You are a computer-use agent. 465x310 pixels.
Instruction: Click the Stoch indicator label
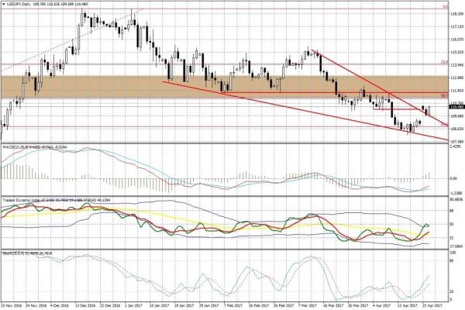tap(7, 252)
